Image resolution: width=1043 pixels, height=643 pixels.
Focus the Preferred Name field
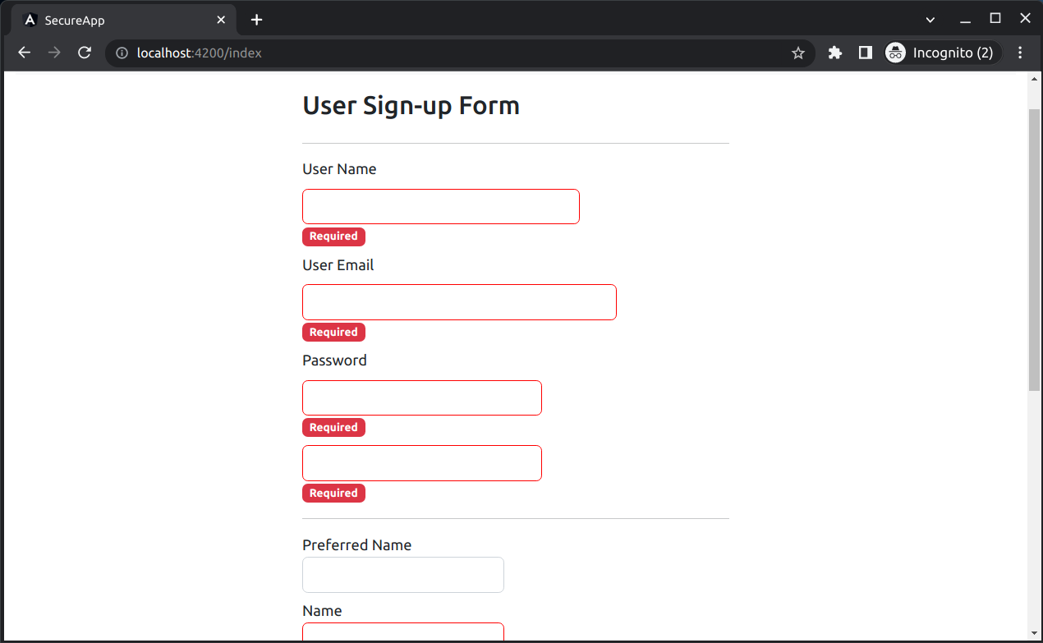pyautogui.click(x=403, y=575)
